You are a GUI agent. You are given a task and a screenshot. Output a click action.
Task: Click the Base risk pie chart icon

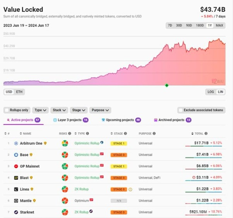click(x=65, y=155)
